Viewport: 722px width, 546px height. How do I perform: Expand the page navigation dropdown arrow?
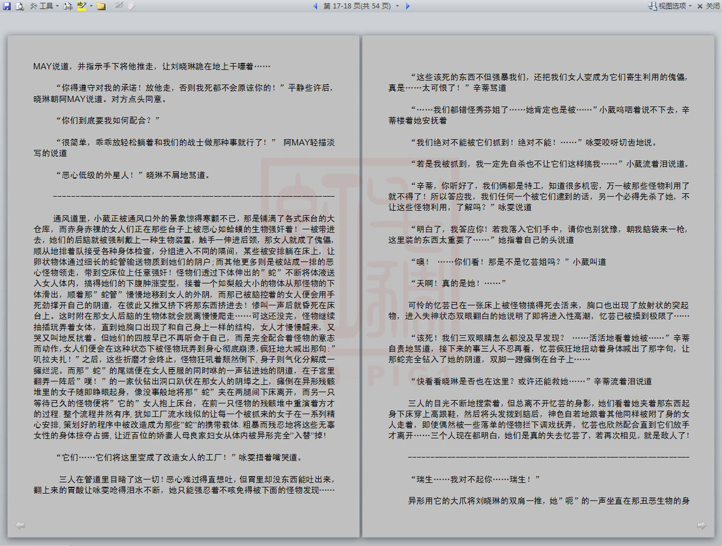(x=398, y=6)
